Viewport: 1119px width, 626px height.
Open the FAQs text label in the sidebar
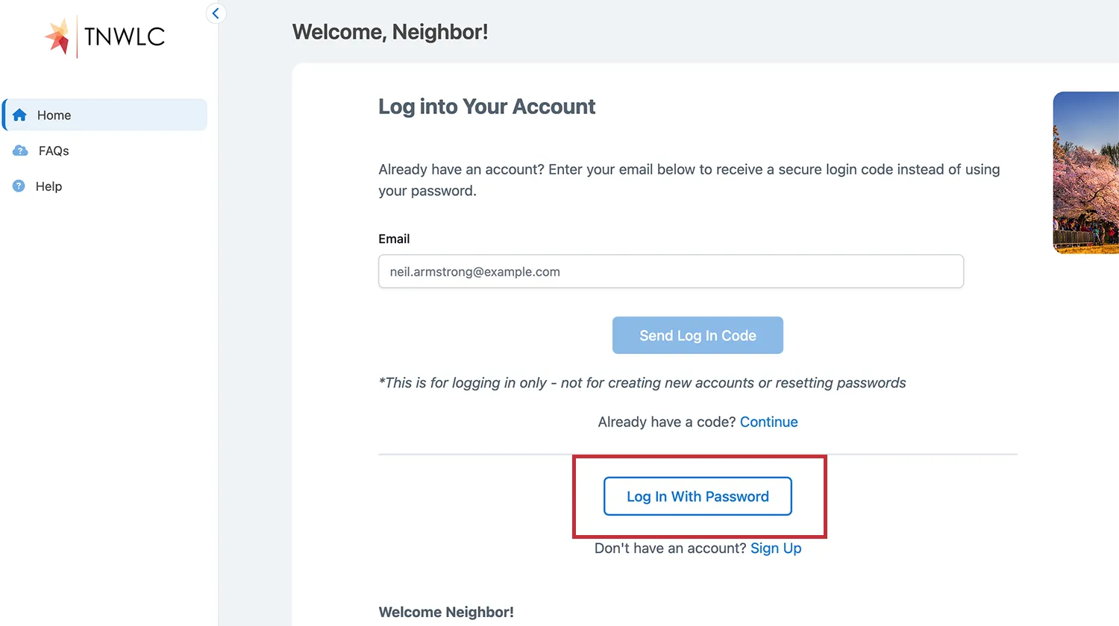tap(54, 151)
